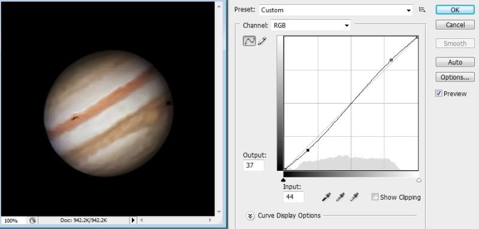This screenshot has height=229, width=479.
Task: Expand Curve Display Options
Action: [x=250, y=216]
